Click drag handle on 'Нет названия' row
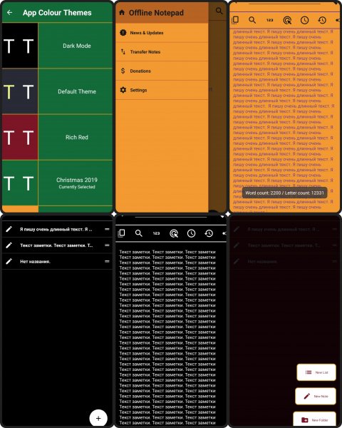The image size is (342, 428). (x=107, y=261)
